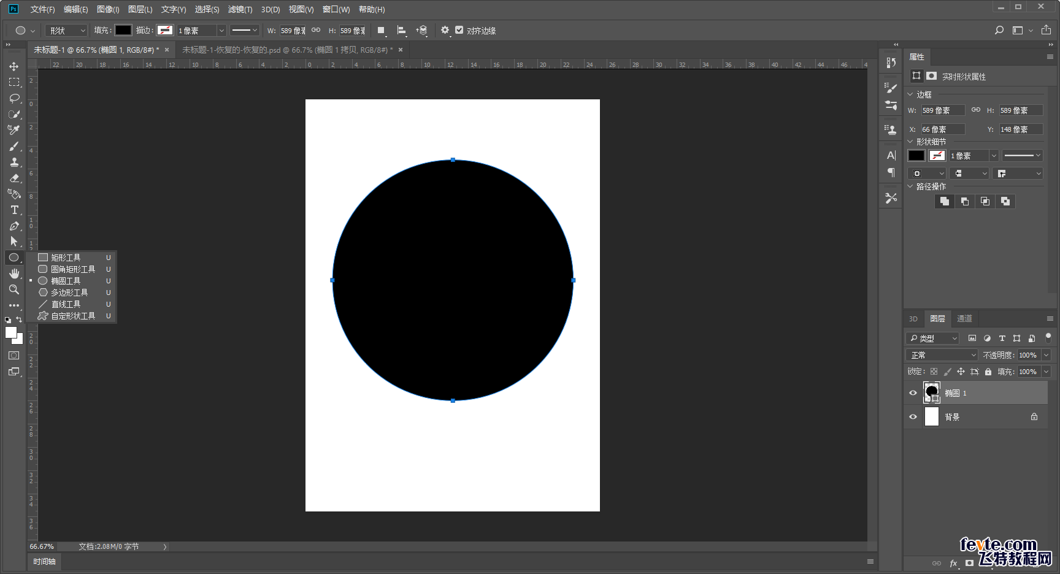Click path alignment icon in options bar

coord(401,30)
